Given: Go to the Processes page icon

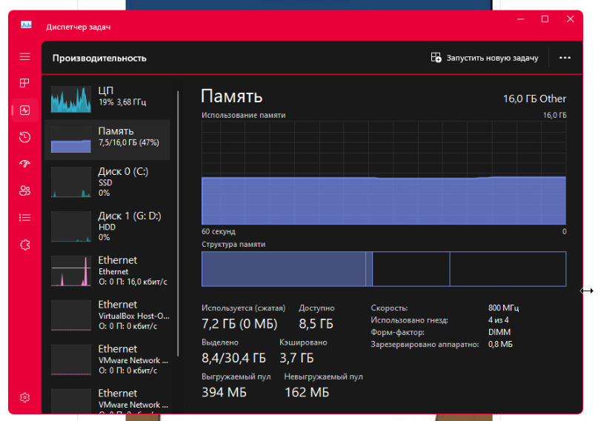Looking at the screenshot, I should click(24, 83).
